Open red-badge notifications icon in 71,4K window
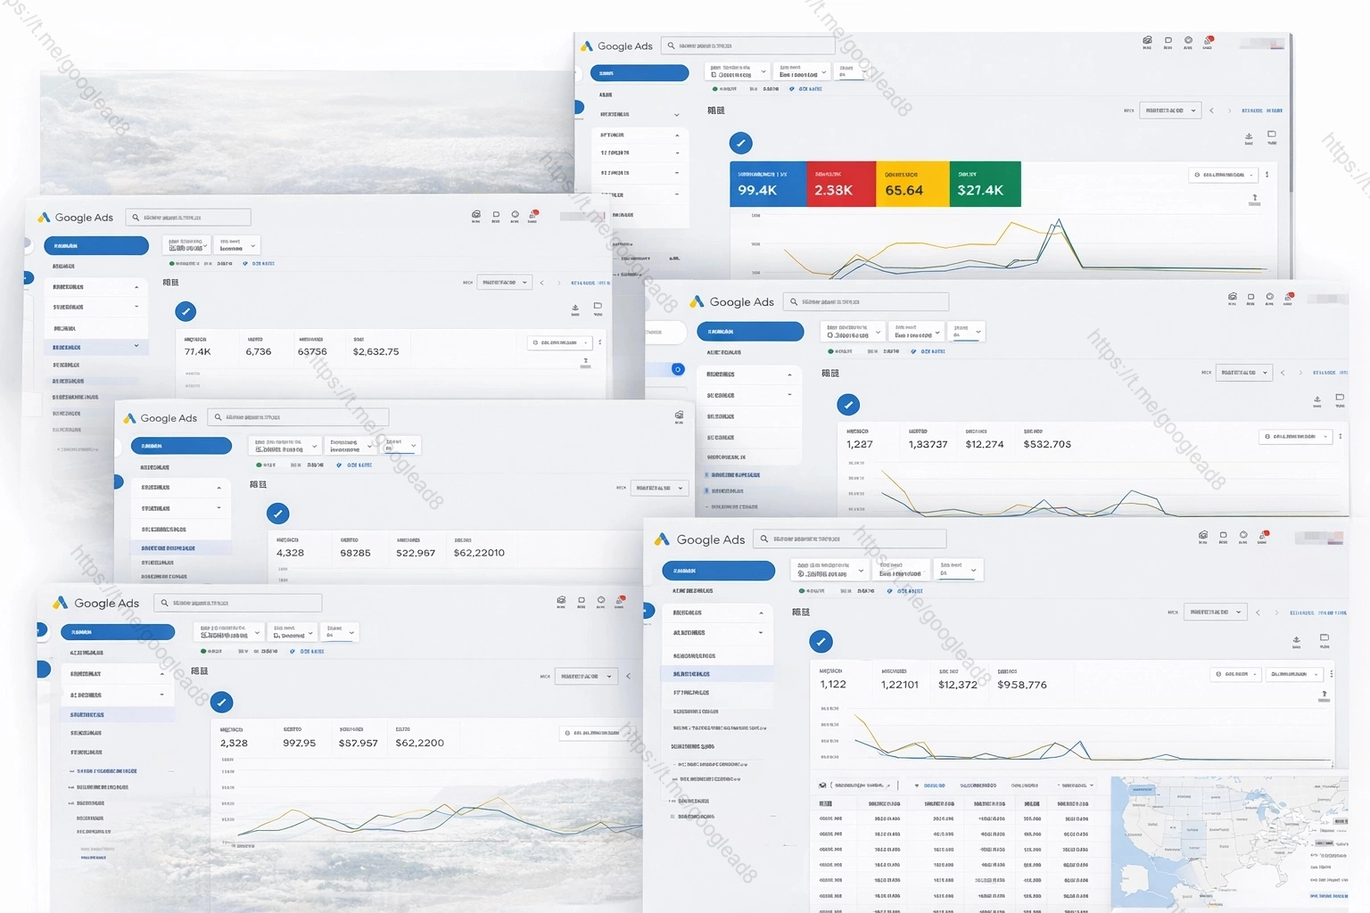This screenshot has width=1370, height=913. tap(533, 214)
